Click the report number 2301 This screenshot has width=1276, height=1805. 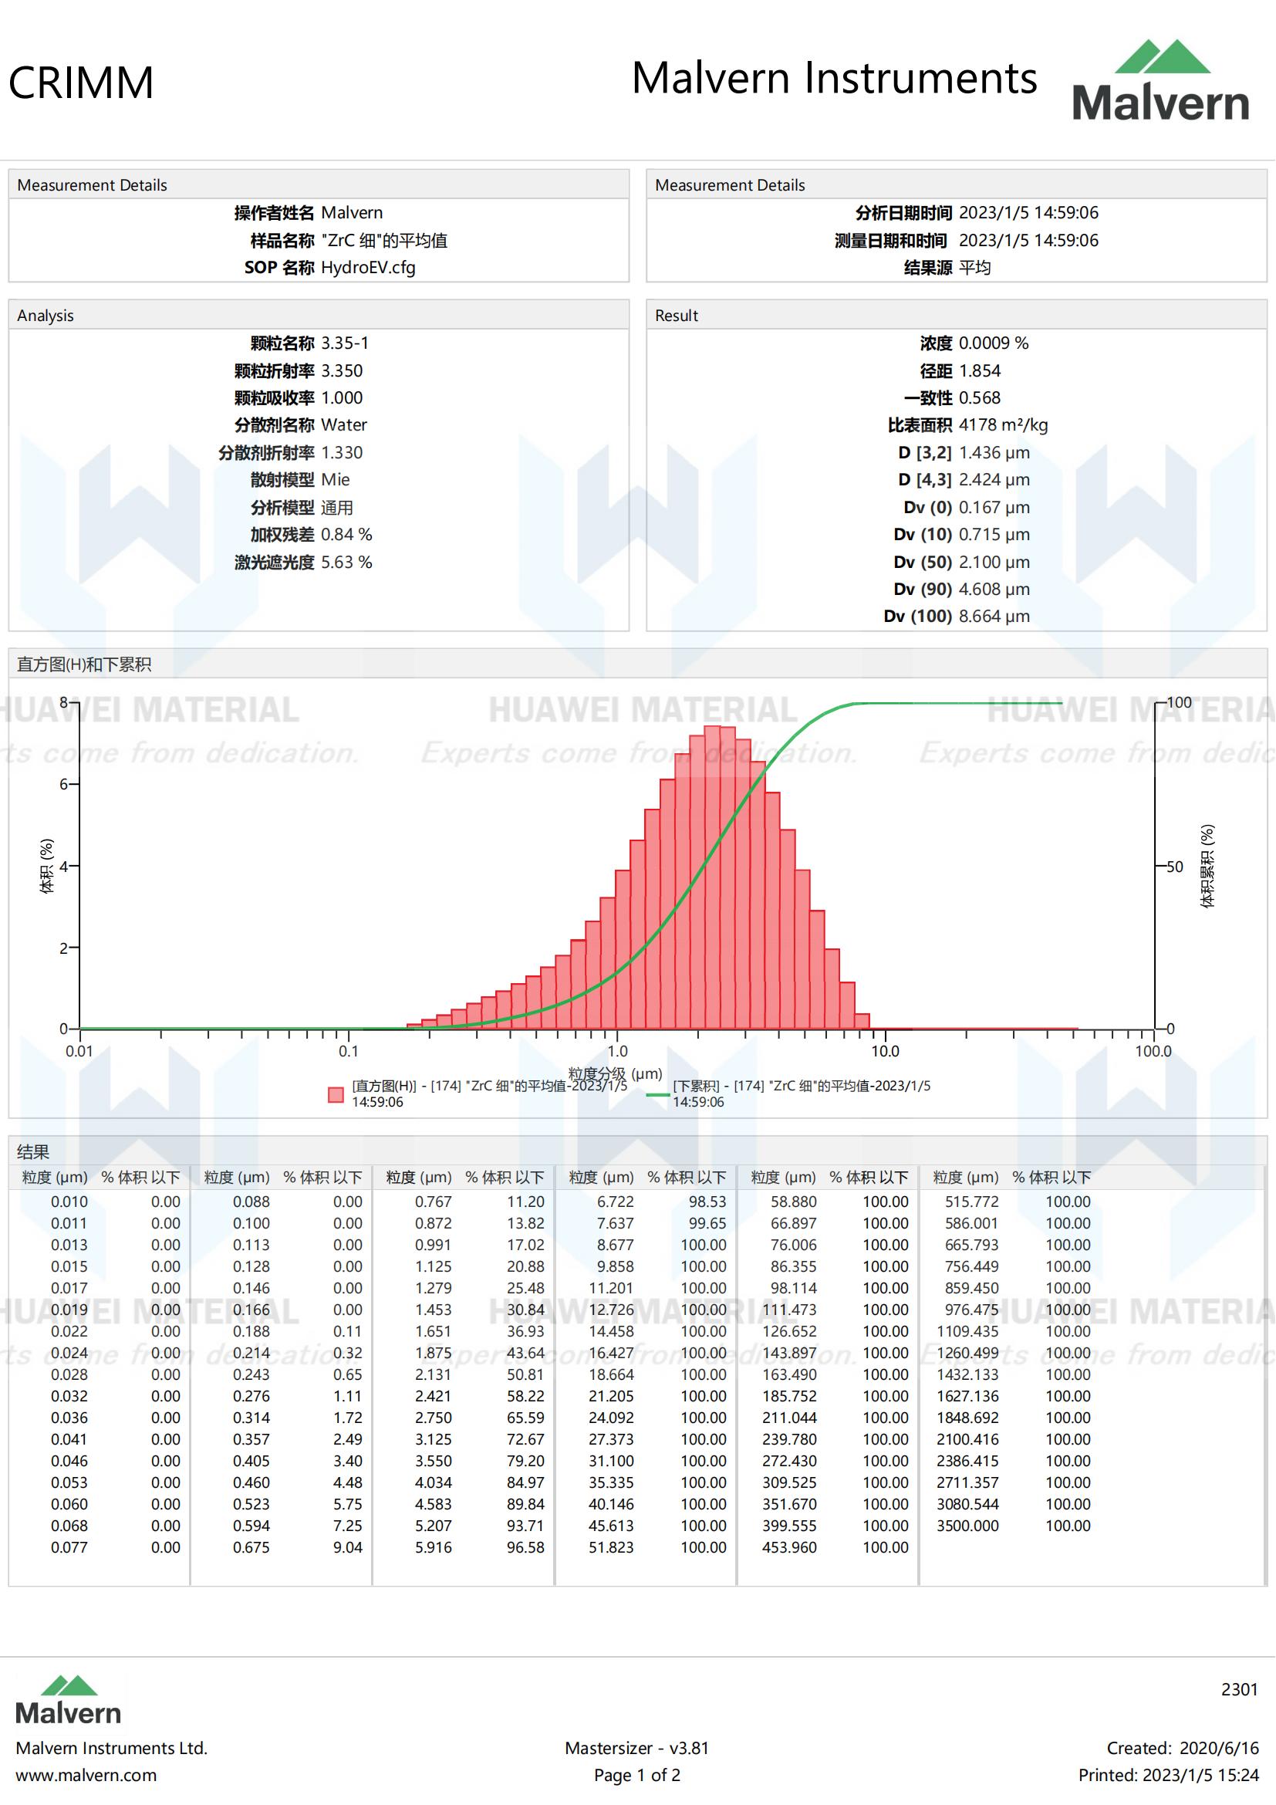[x=1240, y=1688]
